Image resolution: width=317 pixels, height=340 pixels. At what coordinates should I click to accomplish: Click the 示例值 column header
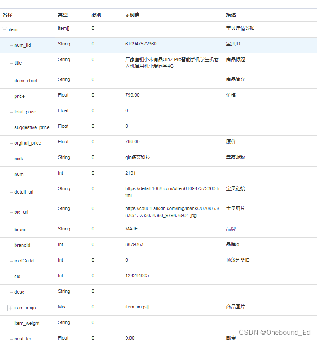132,15
